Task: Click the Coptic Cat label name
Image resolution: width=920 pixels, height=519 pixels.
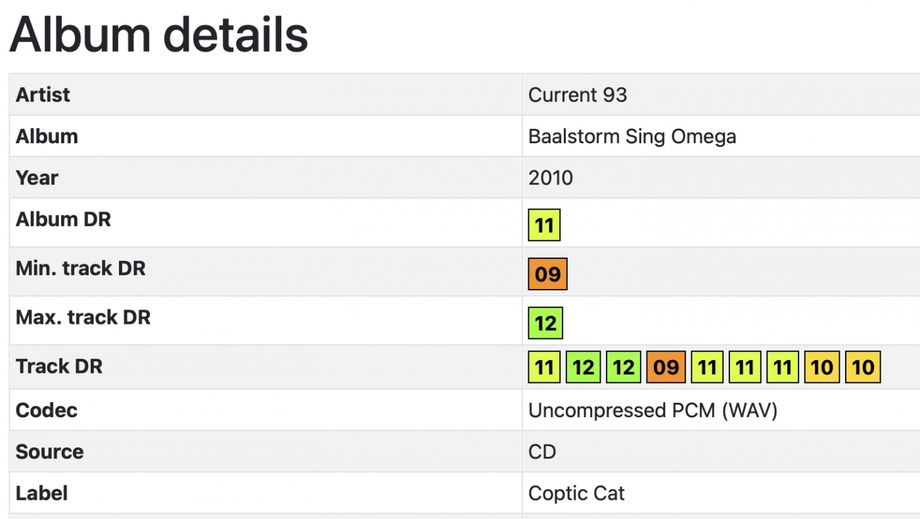Action: click(x=576, y=493)
